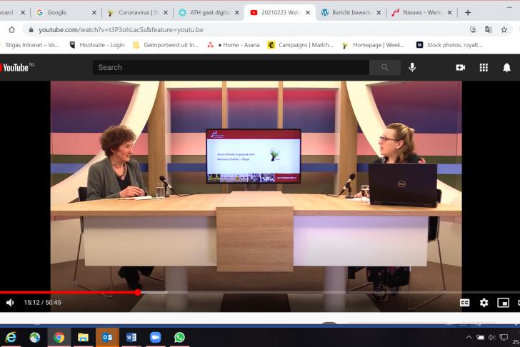Open WhatsApp from the taskbar
The image size is (520, 347).
tap(179, 338)
